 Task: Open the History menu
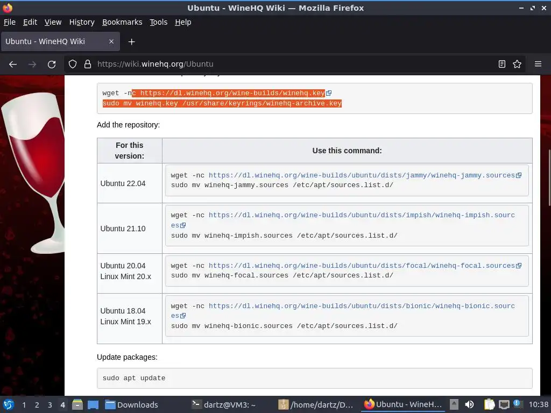pyautogui.click(x=82, y=22)
